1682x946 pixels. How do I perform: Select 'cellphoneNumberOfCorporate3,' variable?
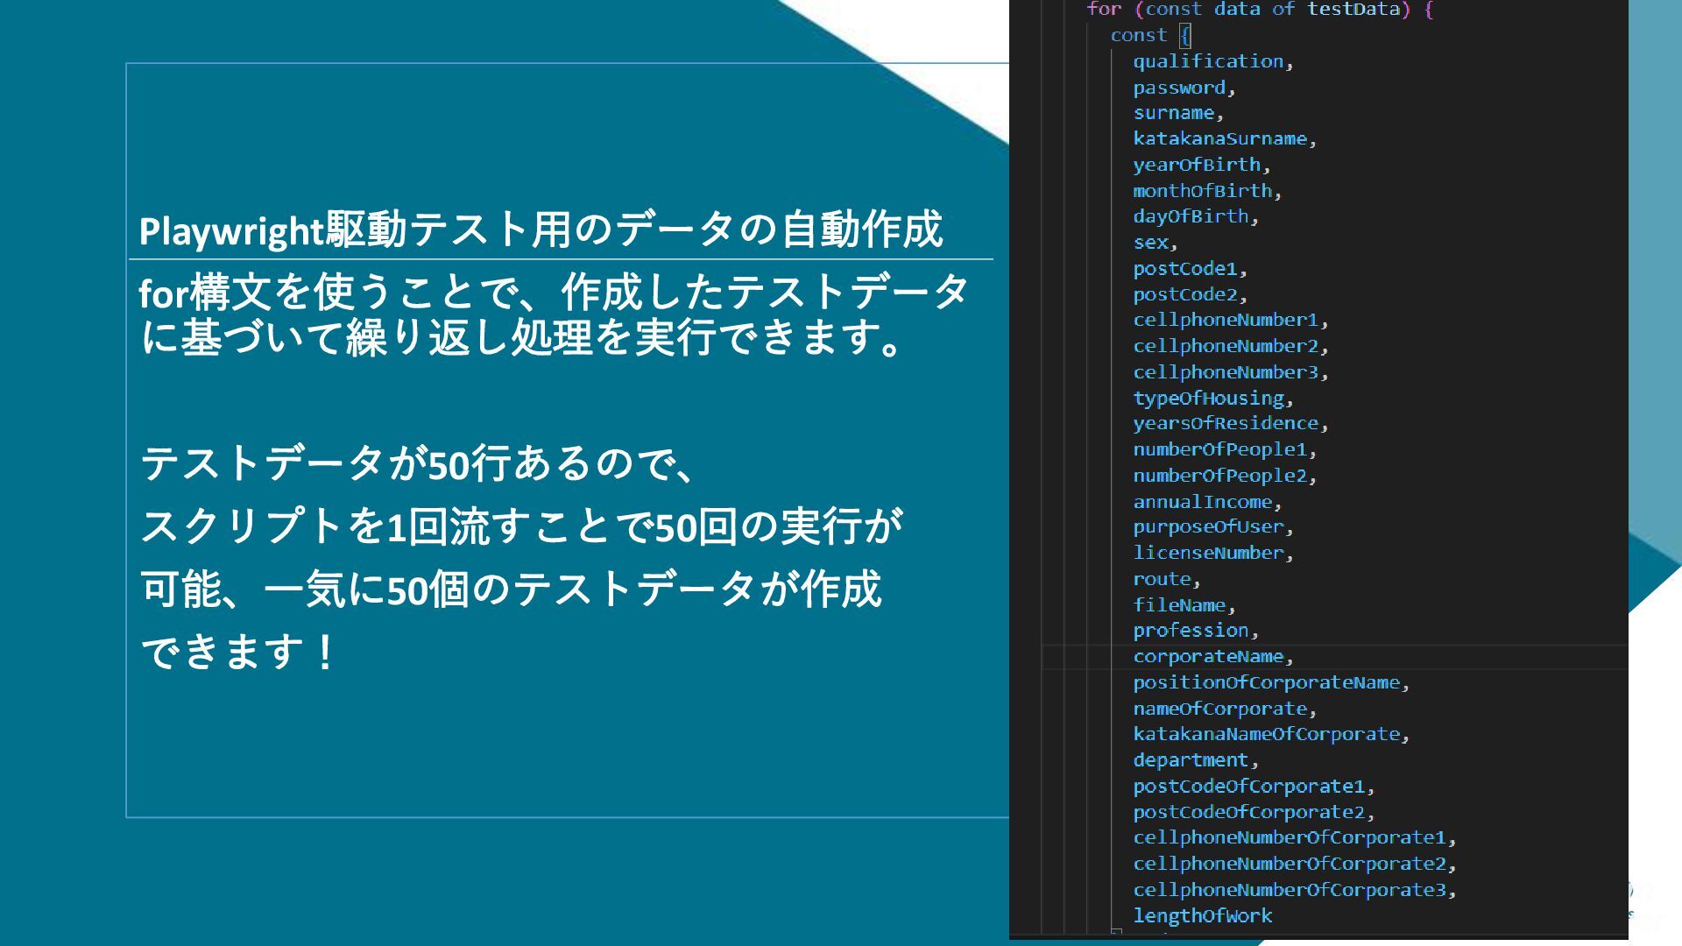[x=1295, y=890]
